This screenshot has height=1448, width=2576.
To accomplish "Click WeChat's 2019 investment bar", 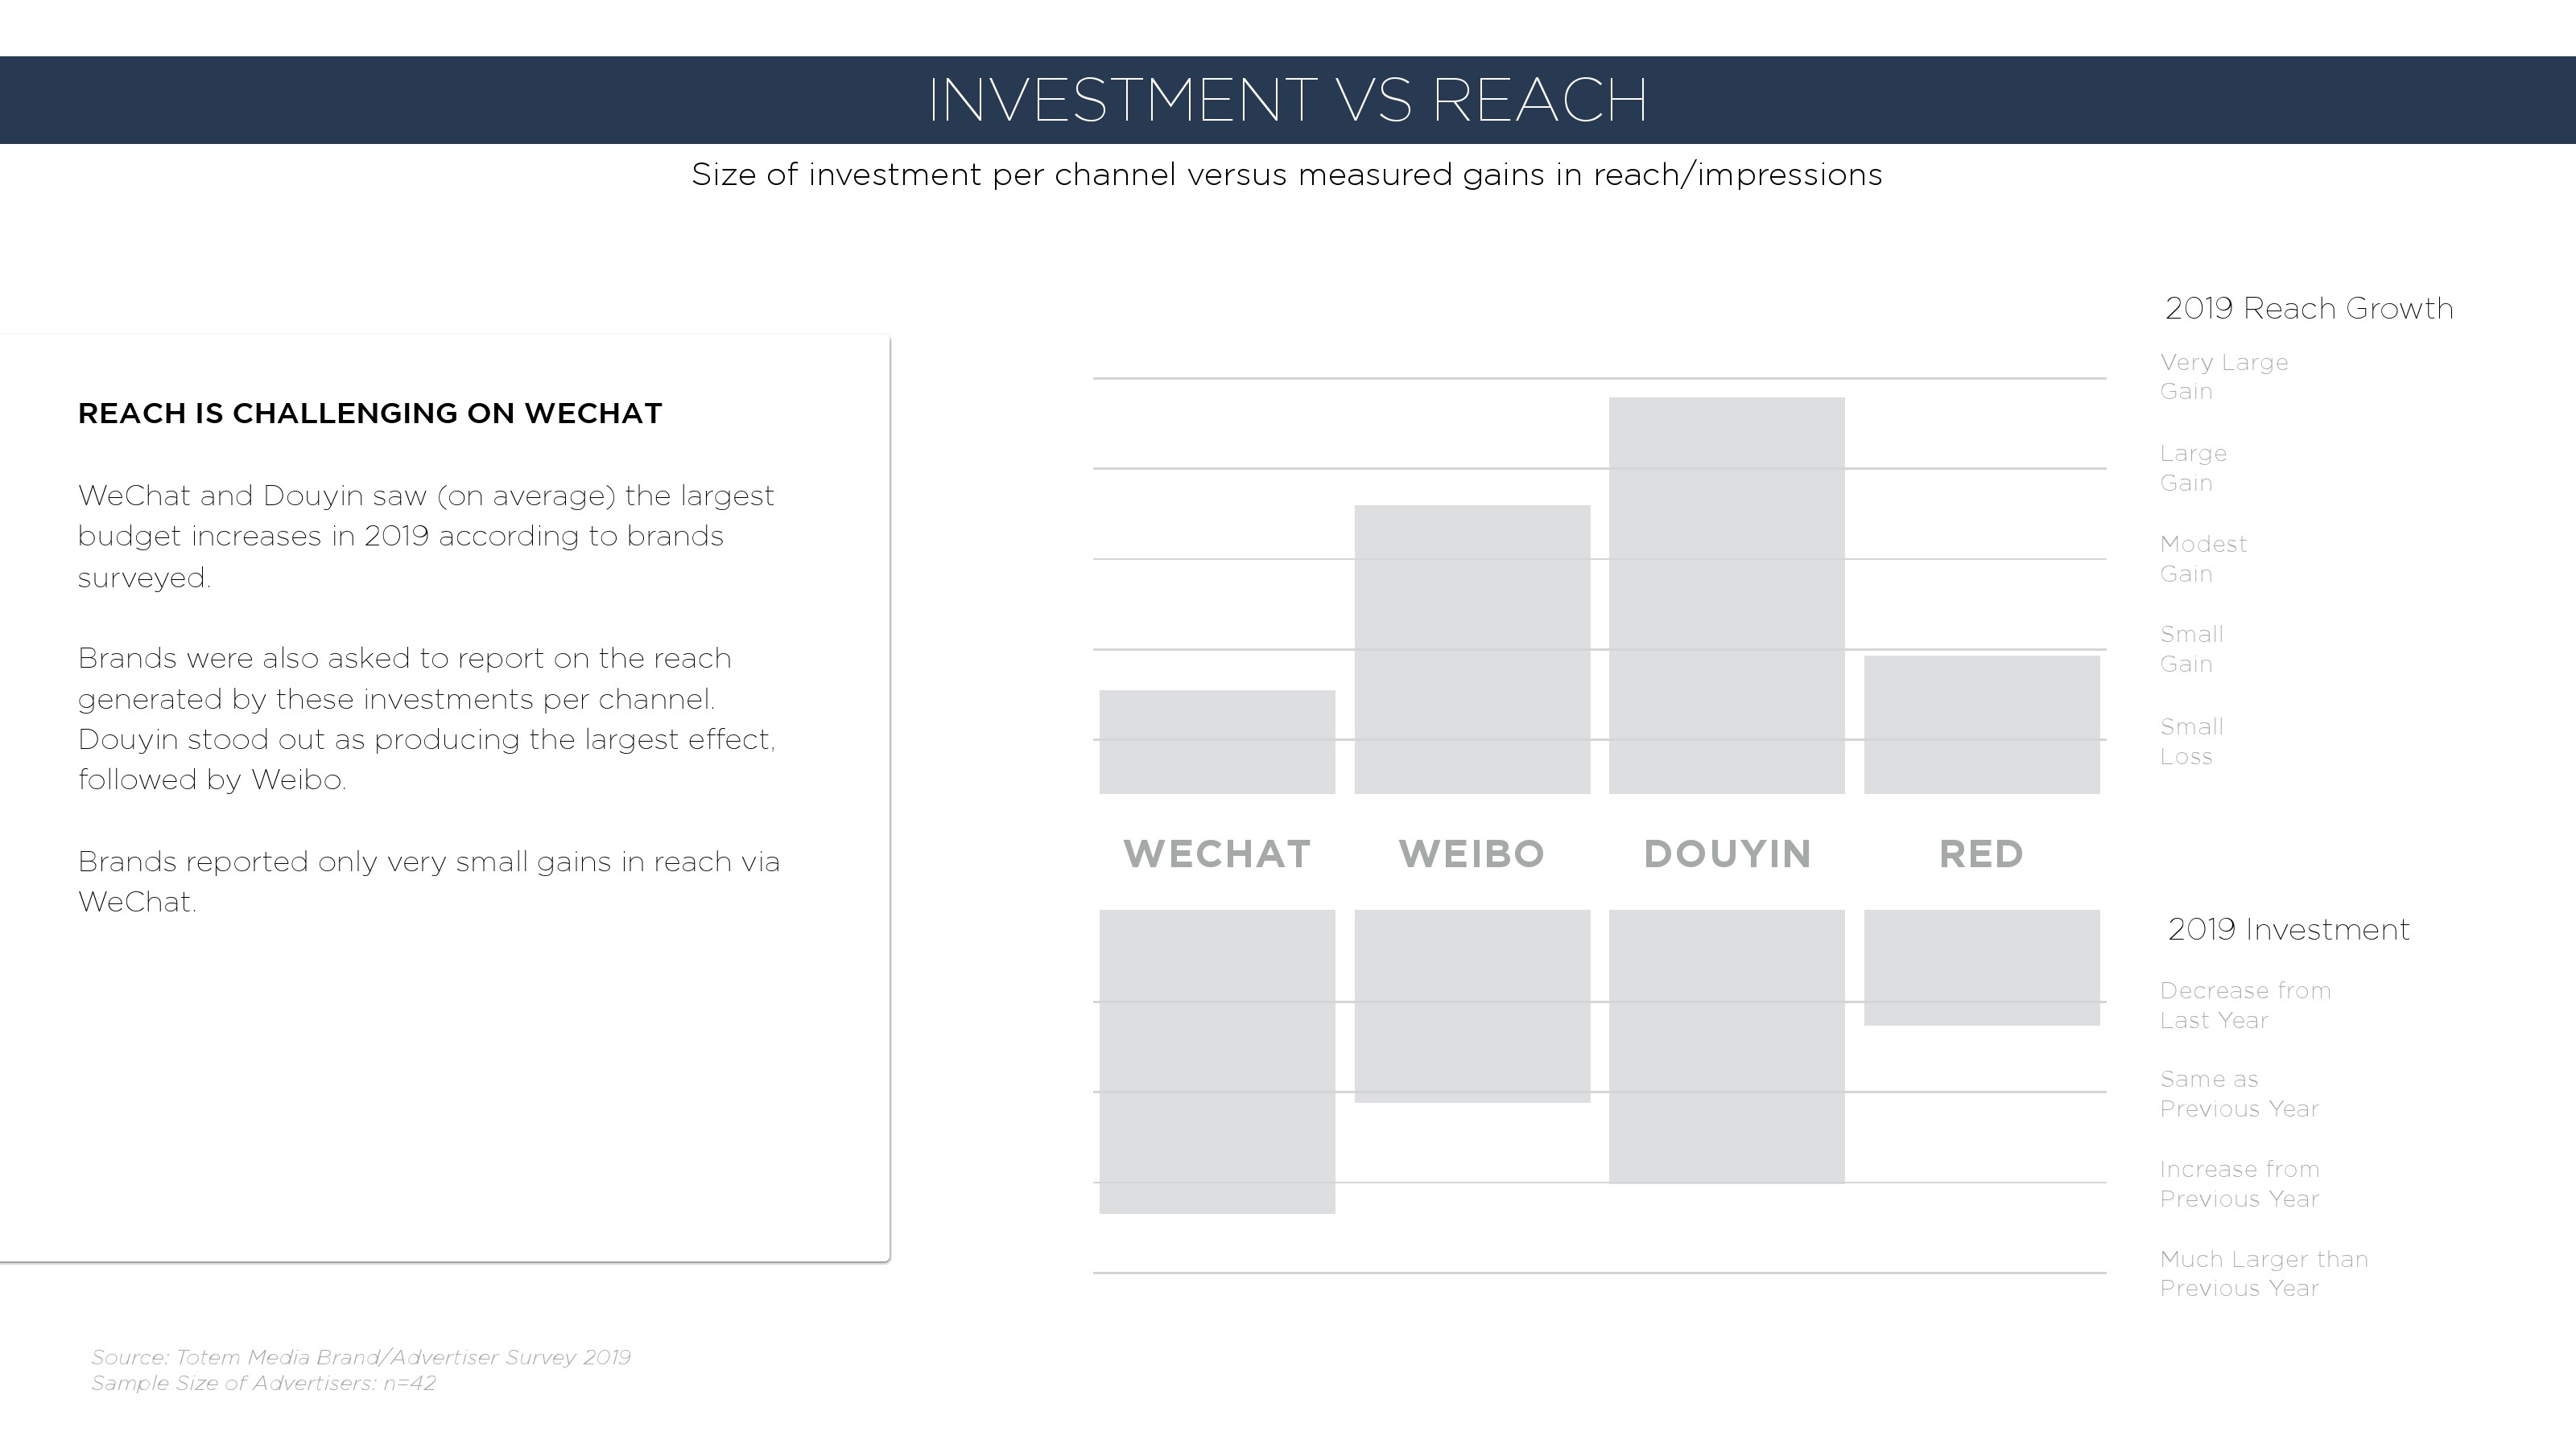I will [x=1217, y=1061].
